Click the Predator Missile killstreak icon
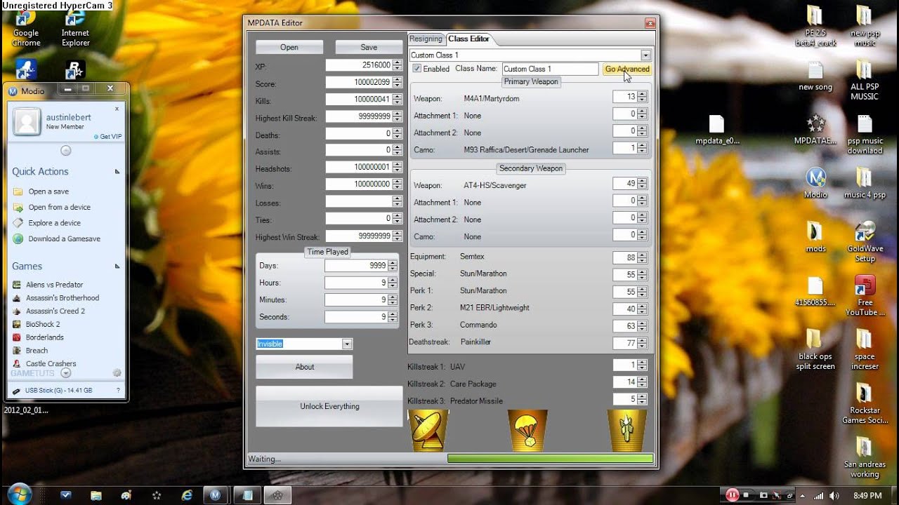This screenshot has height=505, width=899. (626, 431)
